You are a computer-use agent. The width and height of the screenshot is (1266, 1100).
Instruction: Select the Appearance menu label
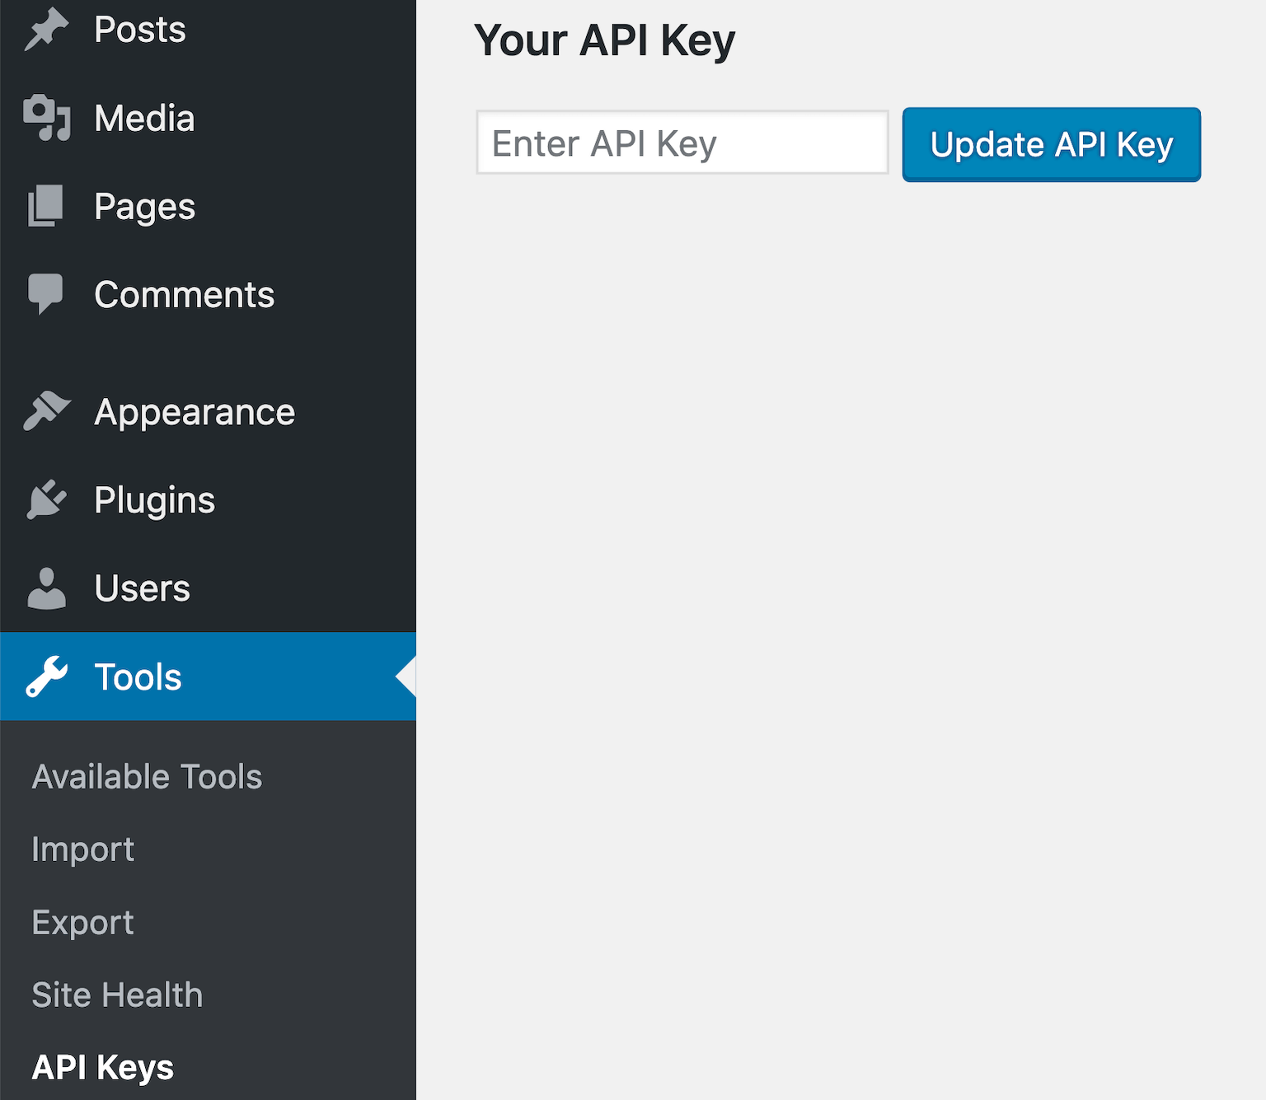(x=195, y=411)
